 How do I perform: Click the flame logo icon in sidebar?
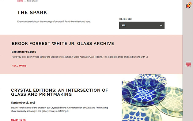pyautogui.click(x=189, y=5)
